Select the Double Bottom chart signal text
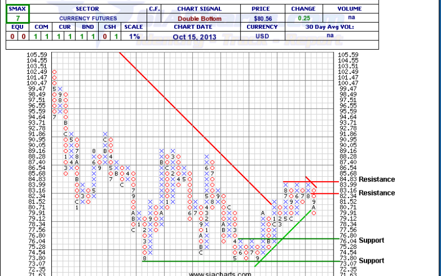441x276 pixels. click(x=200, y=18)
